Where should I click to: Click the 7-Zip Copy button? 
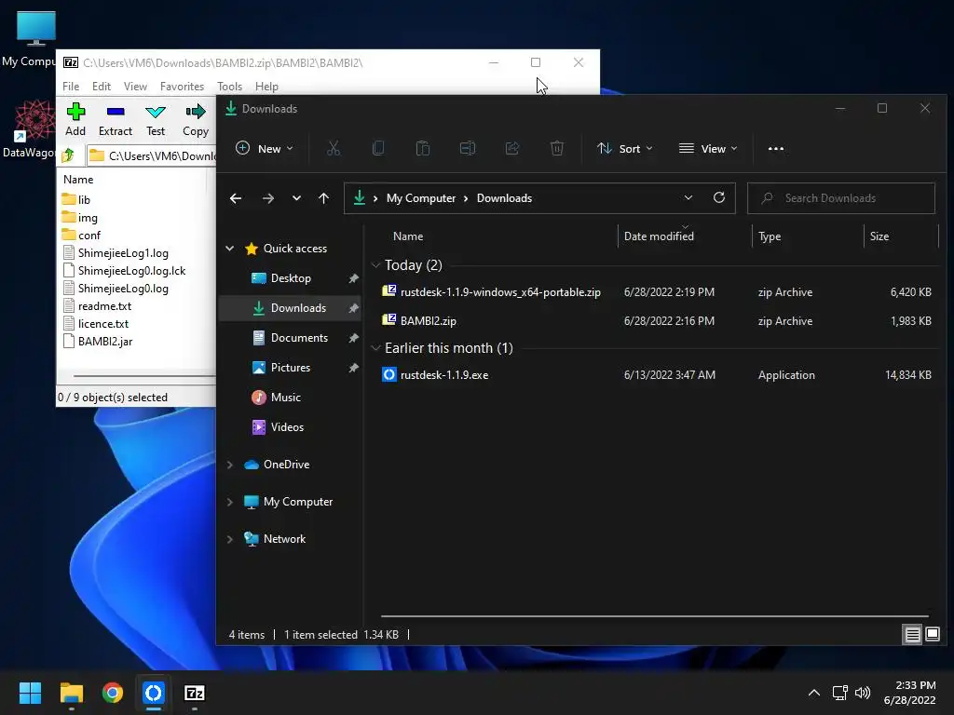(x=196, y=120)
